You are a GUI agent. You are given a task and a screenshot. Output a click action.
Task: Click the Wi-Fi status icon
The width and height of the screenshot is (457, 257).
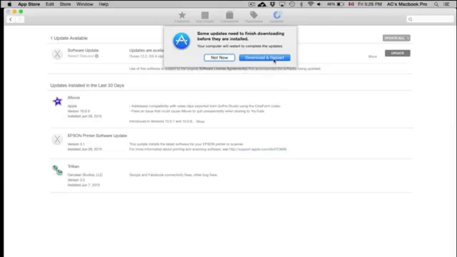pos(311,4)
